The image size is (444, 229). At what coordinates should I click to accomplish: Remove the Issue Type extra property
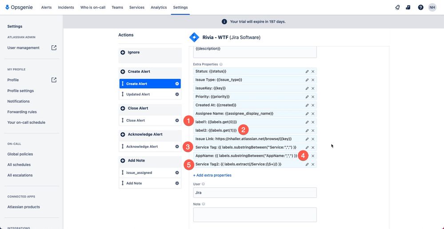coord(313,80)
